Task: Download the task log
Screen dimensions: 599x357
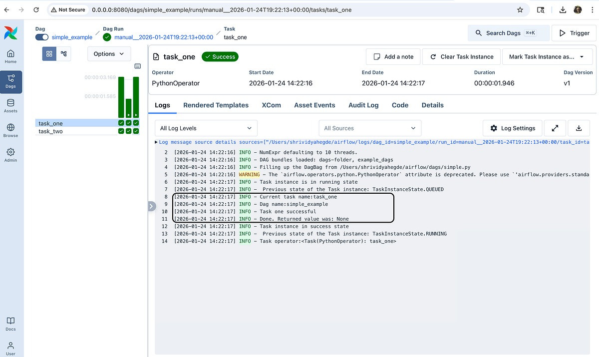Action: point(579,128)
